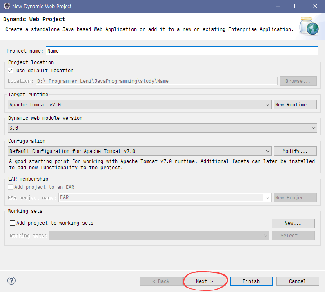Screen dimensions: 325x292
Task: Enable Add project to working sets
Action: click(x=12, y=223)
